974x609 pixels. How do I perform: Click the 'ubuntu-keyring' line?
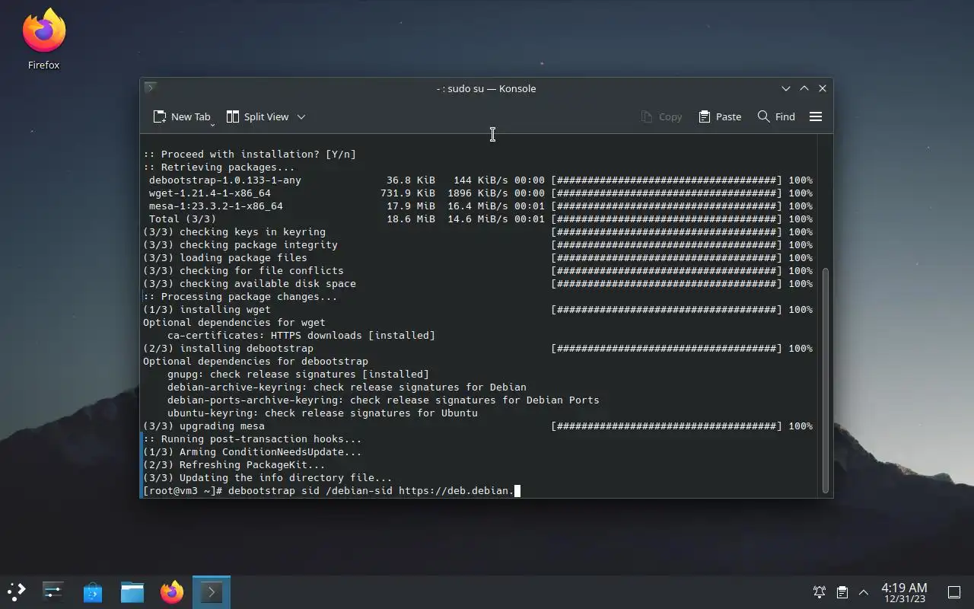pos(323,413)
